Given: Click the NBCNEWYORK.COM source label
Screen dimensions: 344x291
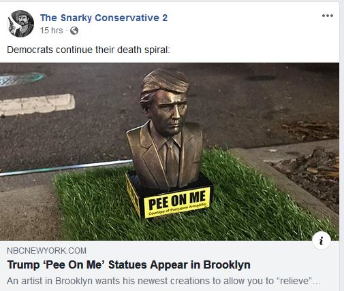Looking at the screenshot, I should coord(46,251).
